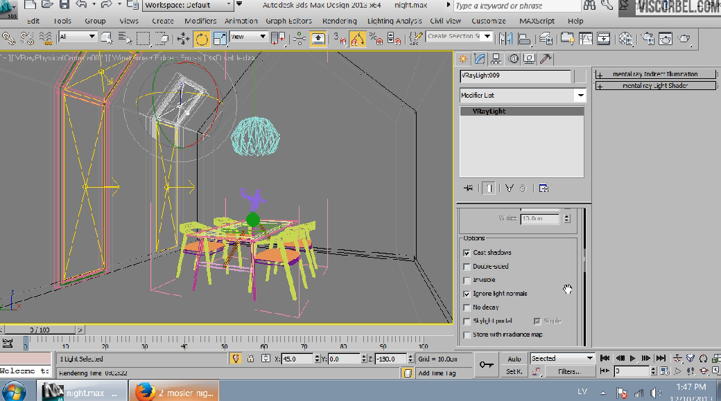Open the Utilities command panel tab
This screenshot has width=721, height=401.
tap(546, 59)
